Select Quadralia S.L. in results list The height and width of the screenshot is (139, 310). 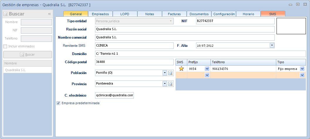coord(28,70)
